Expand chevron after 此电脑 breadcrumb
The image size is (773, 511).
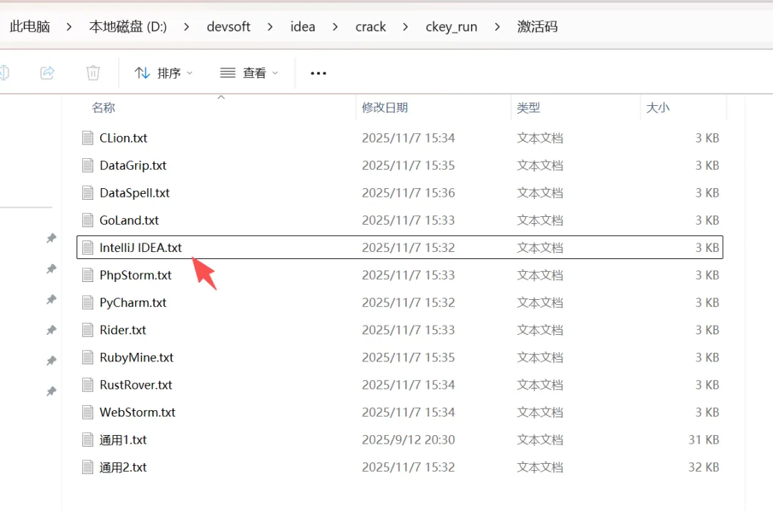69,26
